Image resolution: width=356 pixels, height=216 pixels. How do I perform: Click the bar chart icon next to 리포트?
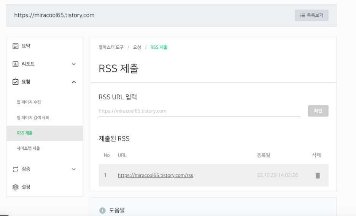tap(16, 64)
